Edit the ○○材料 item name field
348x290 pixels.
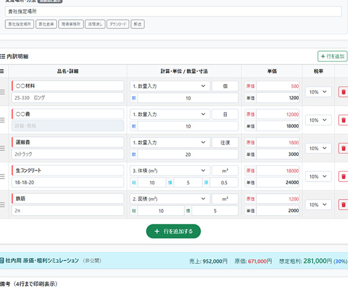coord(68,86)
